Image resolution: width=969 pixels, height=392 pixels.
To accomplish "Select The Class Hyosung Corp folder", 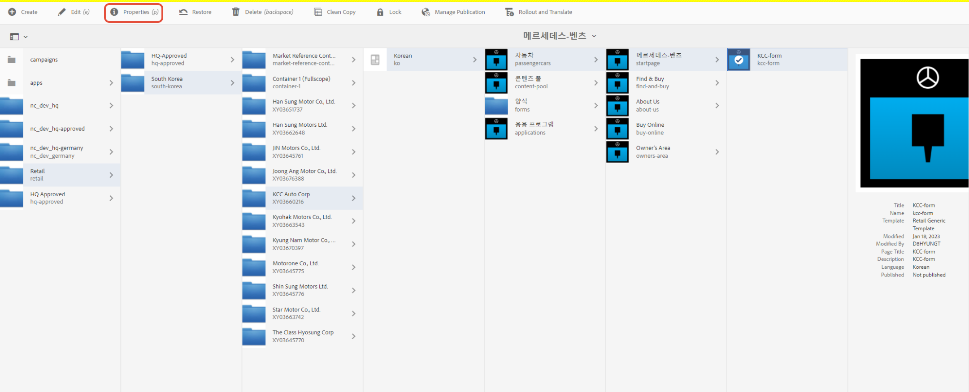I will click(x=302, y=336).
